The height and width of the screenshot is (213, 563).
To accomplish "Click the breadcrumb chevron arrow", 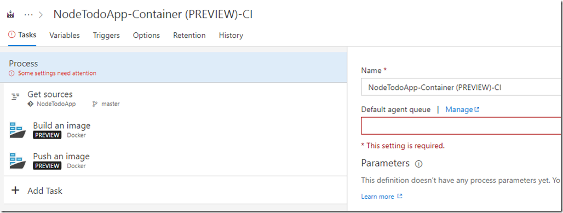I will tap(41, 15).
